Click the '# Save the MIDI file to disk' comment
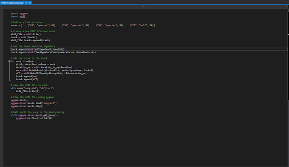The height and width of the screenshot is (167, 289). pyautogui.click(x=29, y=85)
